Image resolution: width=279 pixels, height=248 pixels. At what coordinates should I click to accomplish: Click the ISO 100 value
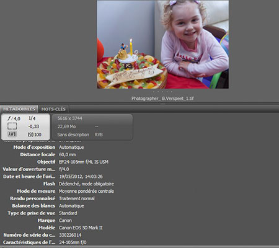35,135
